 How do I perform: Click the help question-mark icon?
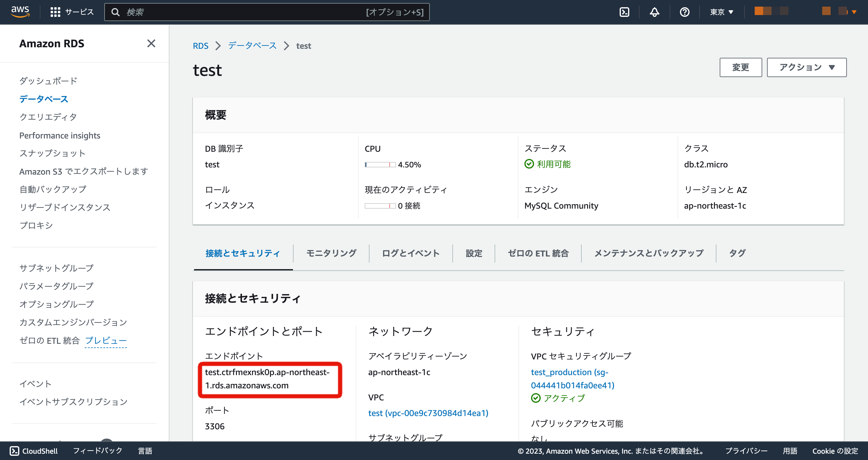click(x=684, y=11)
